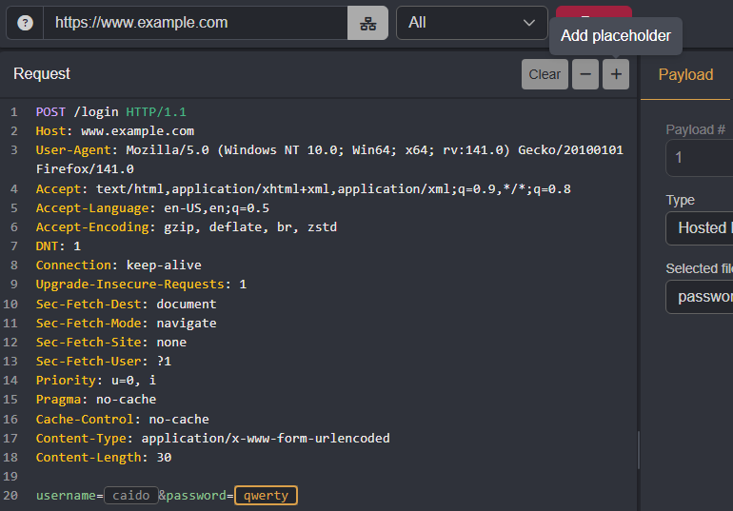Switch to the Payload tab
The image size is (733, 511).
[685, 74]
